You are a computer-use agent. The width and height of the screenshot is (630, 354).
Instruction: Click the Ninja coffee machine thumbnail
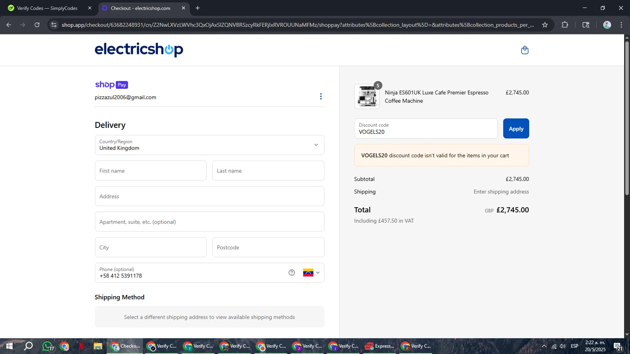367,96
